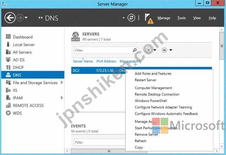Click the IIS role icon
The width and height of the screenshot is (226, 155).
(x=8, y=90)
